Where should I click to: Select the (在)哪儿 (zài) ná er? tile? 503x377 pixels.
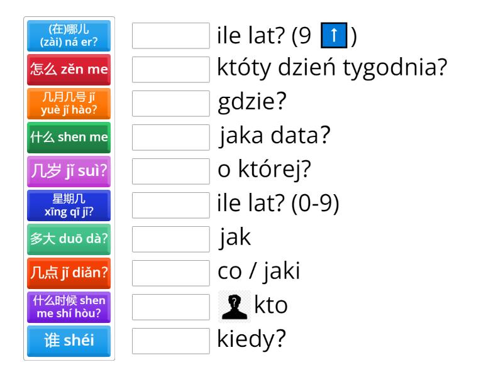click(x=69, y=36)
